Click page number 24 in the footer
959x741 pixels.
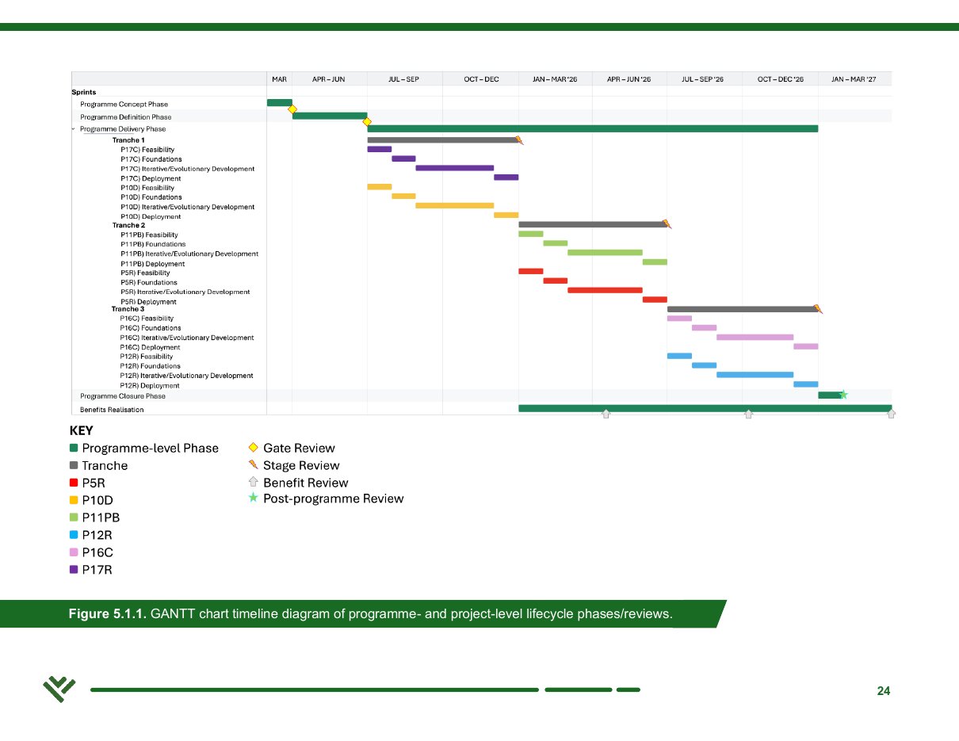coord(884,691)
